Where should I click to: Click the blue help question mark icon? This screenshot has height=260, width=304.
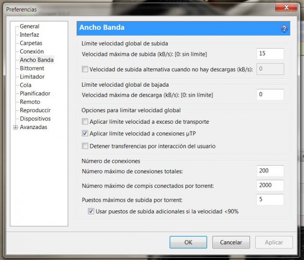click(284, 29)
